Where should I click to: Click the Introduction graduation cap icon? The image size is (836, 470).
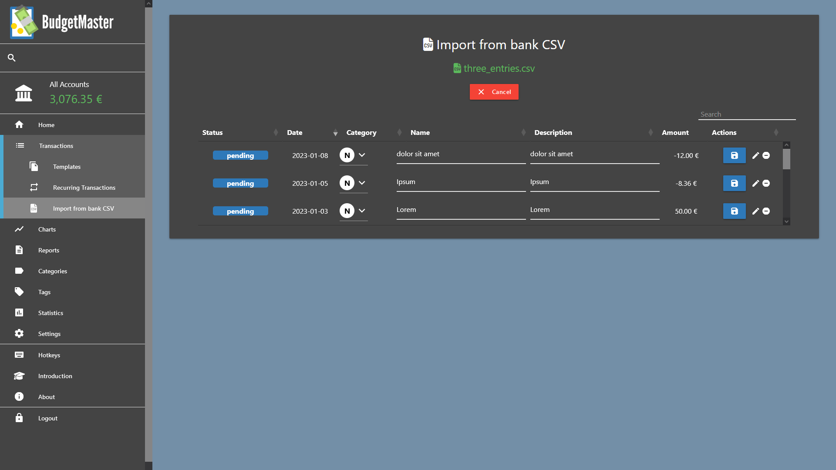(x=19, y=376)
